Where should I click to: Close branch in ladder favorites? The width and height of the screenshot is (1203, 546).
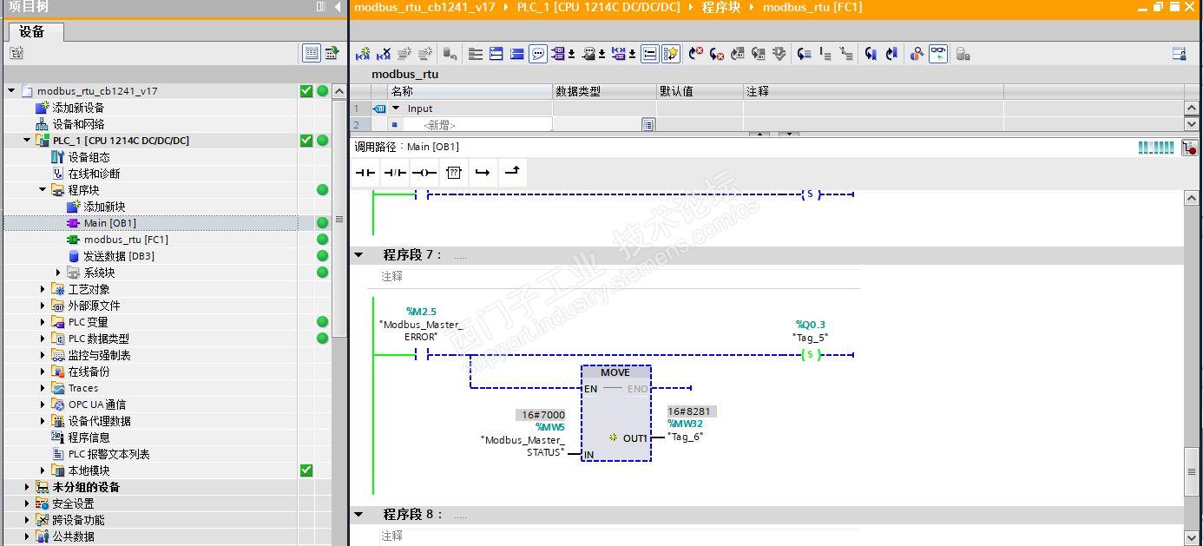[x=512, y=173]
